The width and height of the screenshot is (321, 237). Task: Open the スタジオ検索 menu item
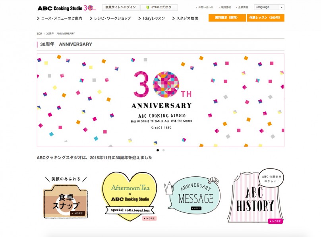185,18
